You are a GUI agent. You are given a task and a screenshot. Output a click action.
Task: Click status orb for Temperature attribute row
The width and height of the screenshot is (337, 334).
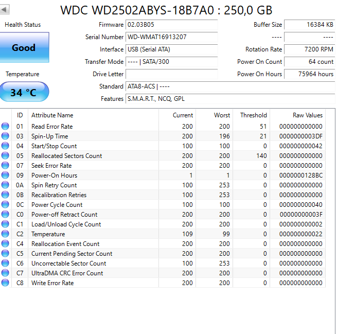[5, 234]
